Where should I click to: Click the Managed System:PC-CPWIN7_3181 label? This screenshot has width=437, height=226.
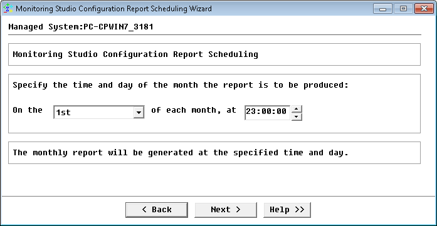[81, 27]
